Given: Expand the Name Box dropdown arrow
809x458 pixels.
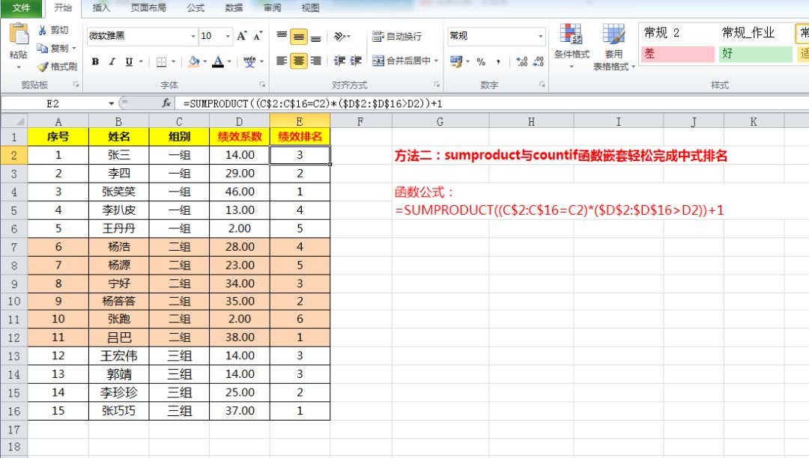Looking at the screenshot, I should [x=111, y=103].
